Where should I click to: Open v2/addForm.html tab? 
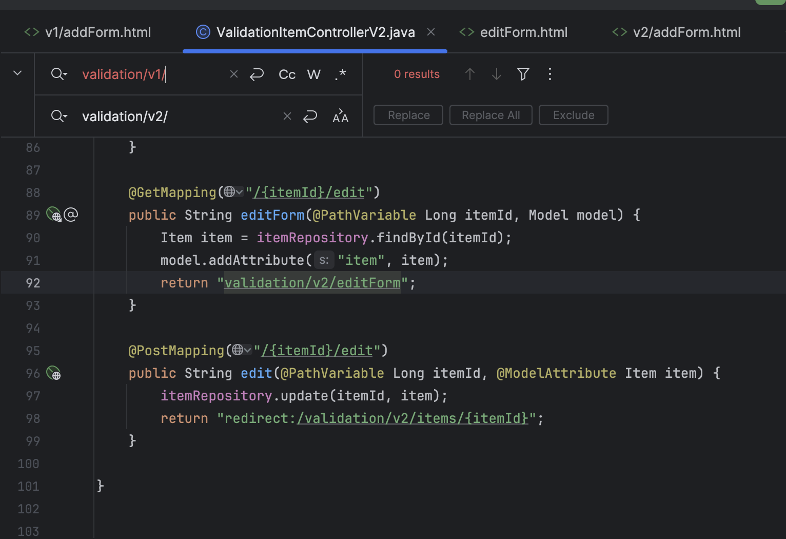676,32
